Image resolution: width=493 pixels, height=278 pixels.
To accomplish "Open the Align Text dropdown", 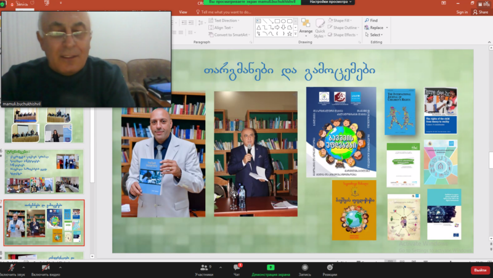I will pos(221,28).
